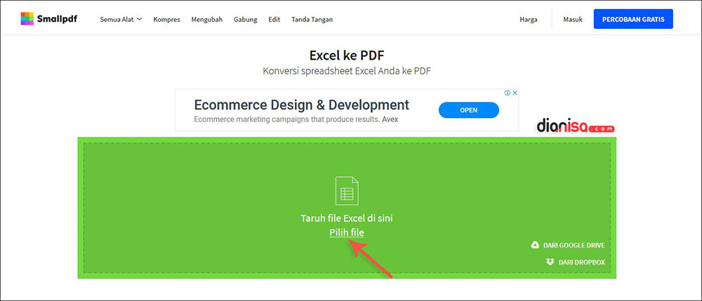Click the colorful Smallpdf logo icon
Viewport: 702px width, 301px height.
click(x=28, y=19)
